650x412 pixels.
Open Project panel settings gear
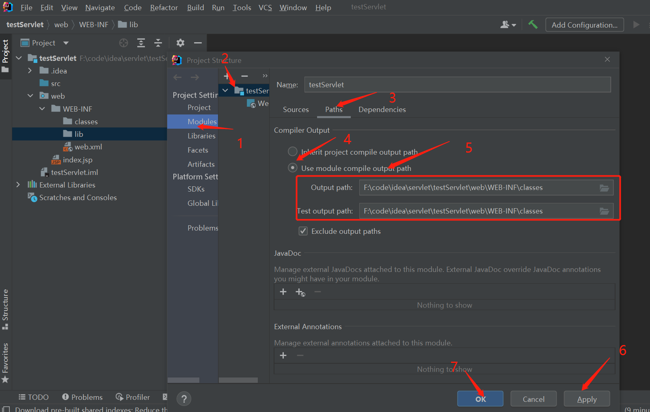180,43
